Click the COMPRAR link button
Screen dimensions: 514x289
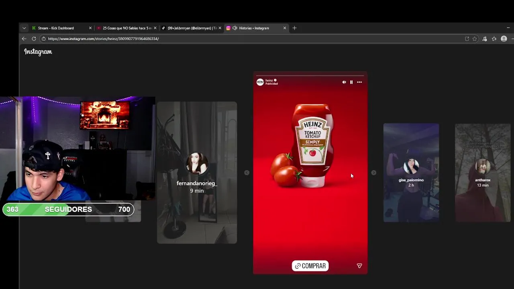310,266
